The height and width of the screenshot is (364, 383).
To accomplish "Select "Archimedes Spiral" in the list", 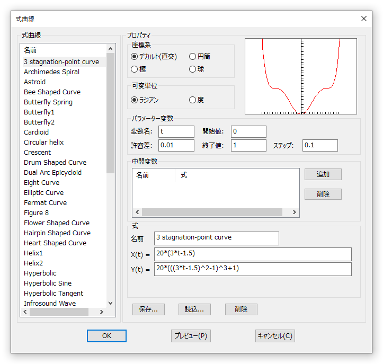I will (51, 72).
